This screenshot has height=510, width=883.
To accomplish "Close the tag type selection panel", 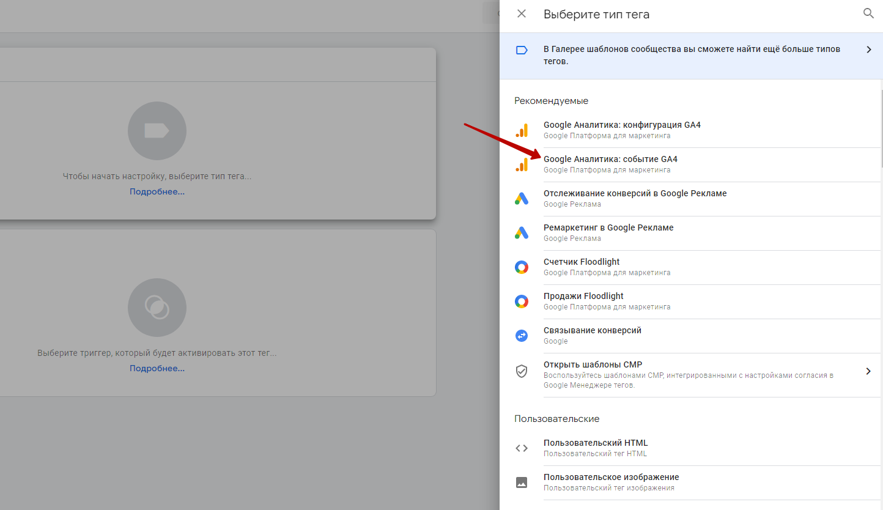I will coord(522,13).
